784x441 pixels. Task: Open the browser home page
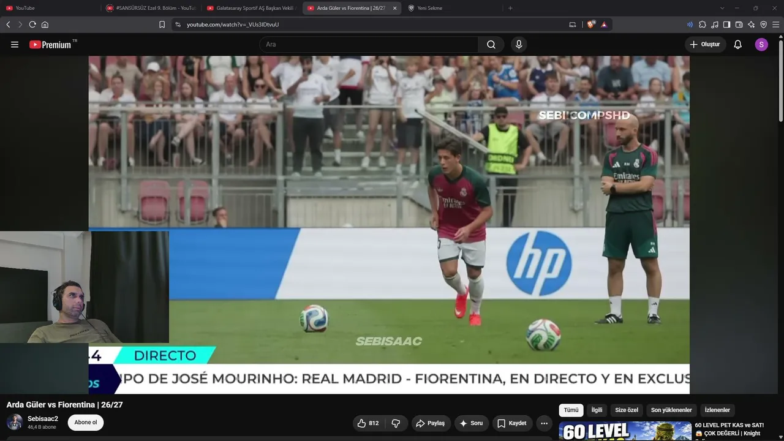[x=45, y=24]
